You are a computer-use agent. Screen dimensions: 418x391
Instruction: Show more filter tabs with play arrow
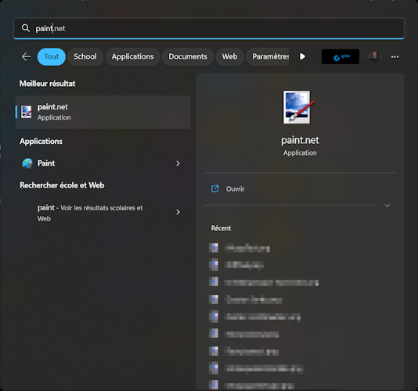point(302,56)
